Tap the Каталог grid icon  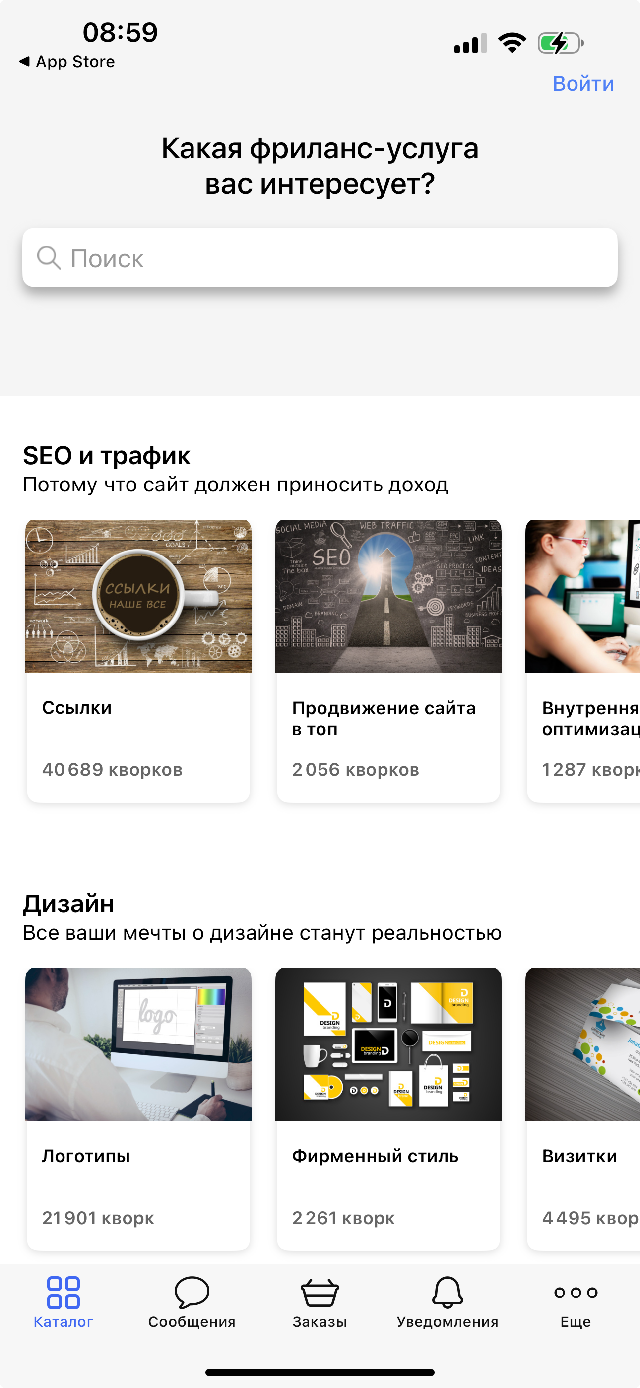(64, 1292)
